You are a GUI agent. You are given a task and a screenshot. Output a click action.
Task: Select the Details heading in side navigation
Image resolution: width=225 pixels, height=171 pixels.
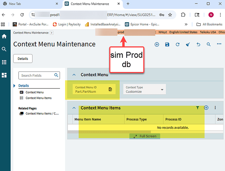tap(24, 85)
